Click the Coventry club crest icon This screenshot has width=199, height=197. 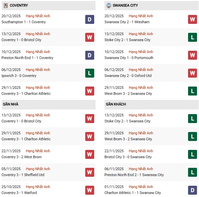5,6
